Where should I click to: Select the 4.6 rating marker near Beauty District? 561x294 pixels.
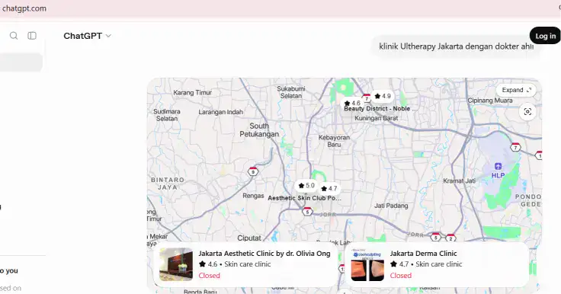(x=352, y=103)
